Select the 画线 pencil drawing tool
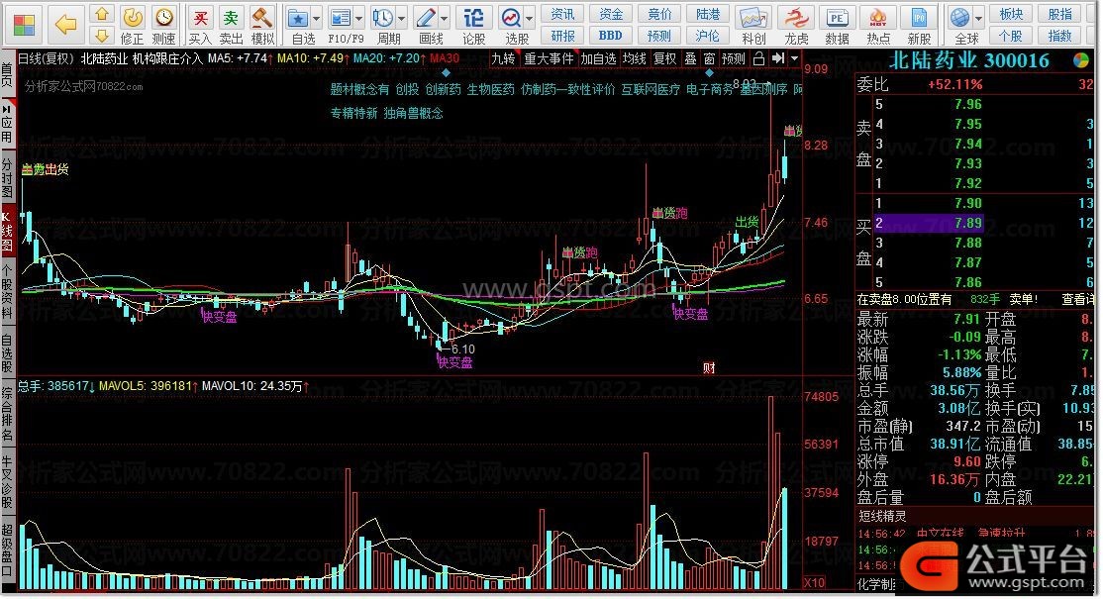Viewport: 1103px width, 599px height. click(x=426, y=18)
